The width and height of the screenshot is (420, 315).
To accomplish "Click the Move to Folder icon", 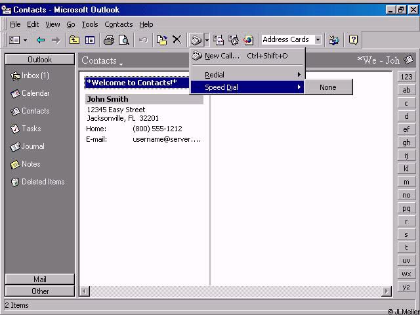I will [x=162, y=40].
